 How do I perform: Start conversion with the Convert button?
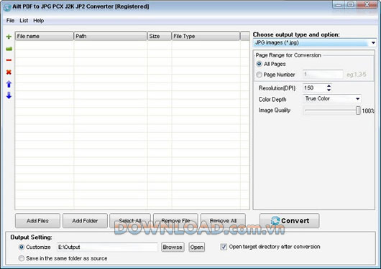[290, 221]
